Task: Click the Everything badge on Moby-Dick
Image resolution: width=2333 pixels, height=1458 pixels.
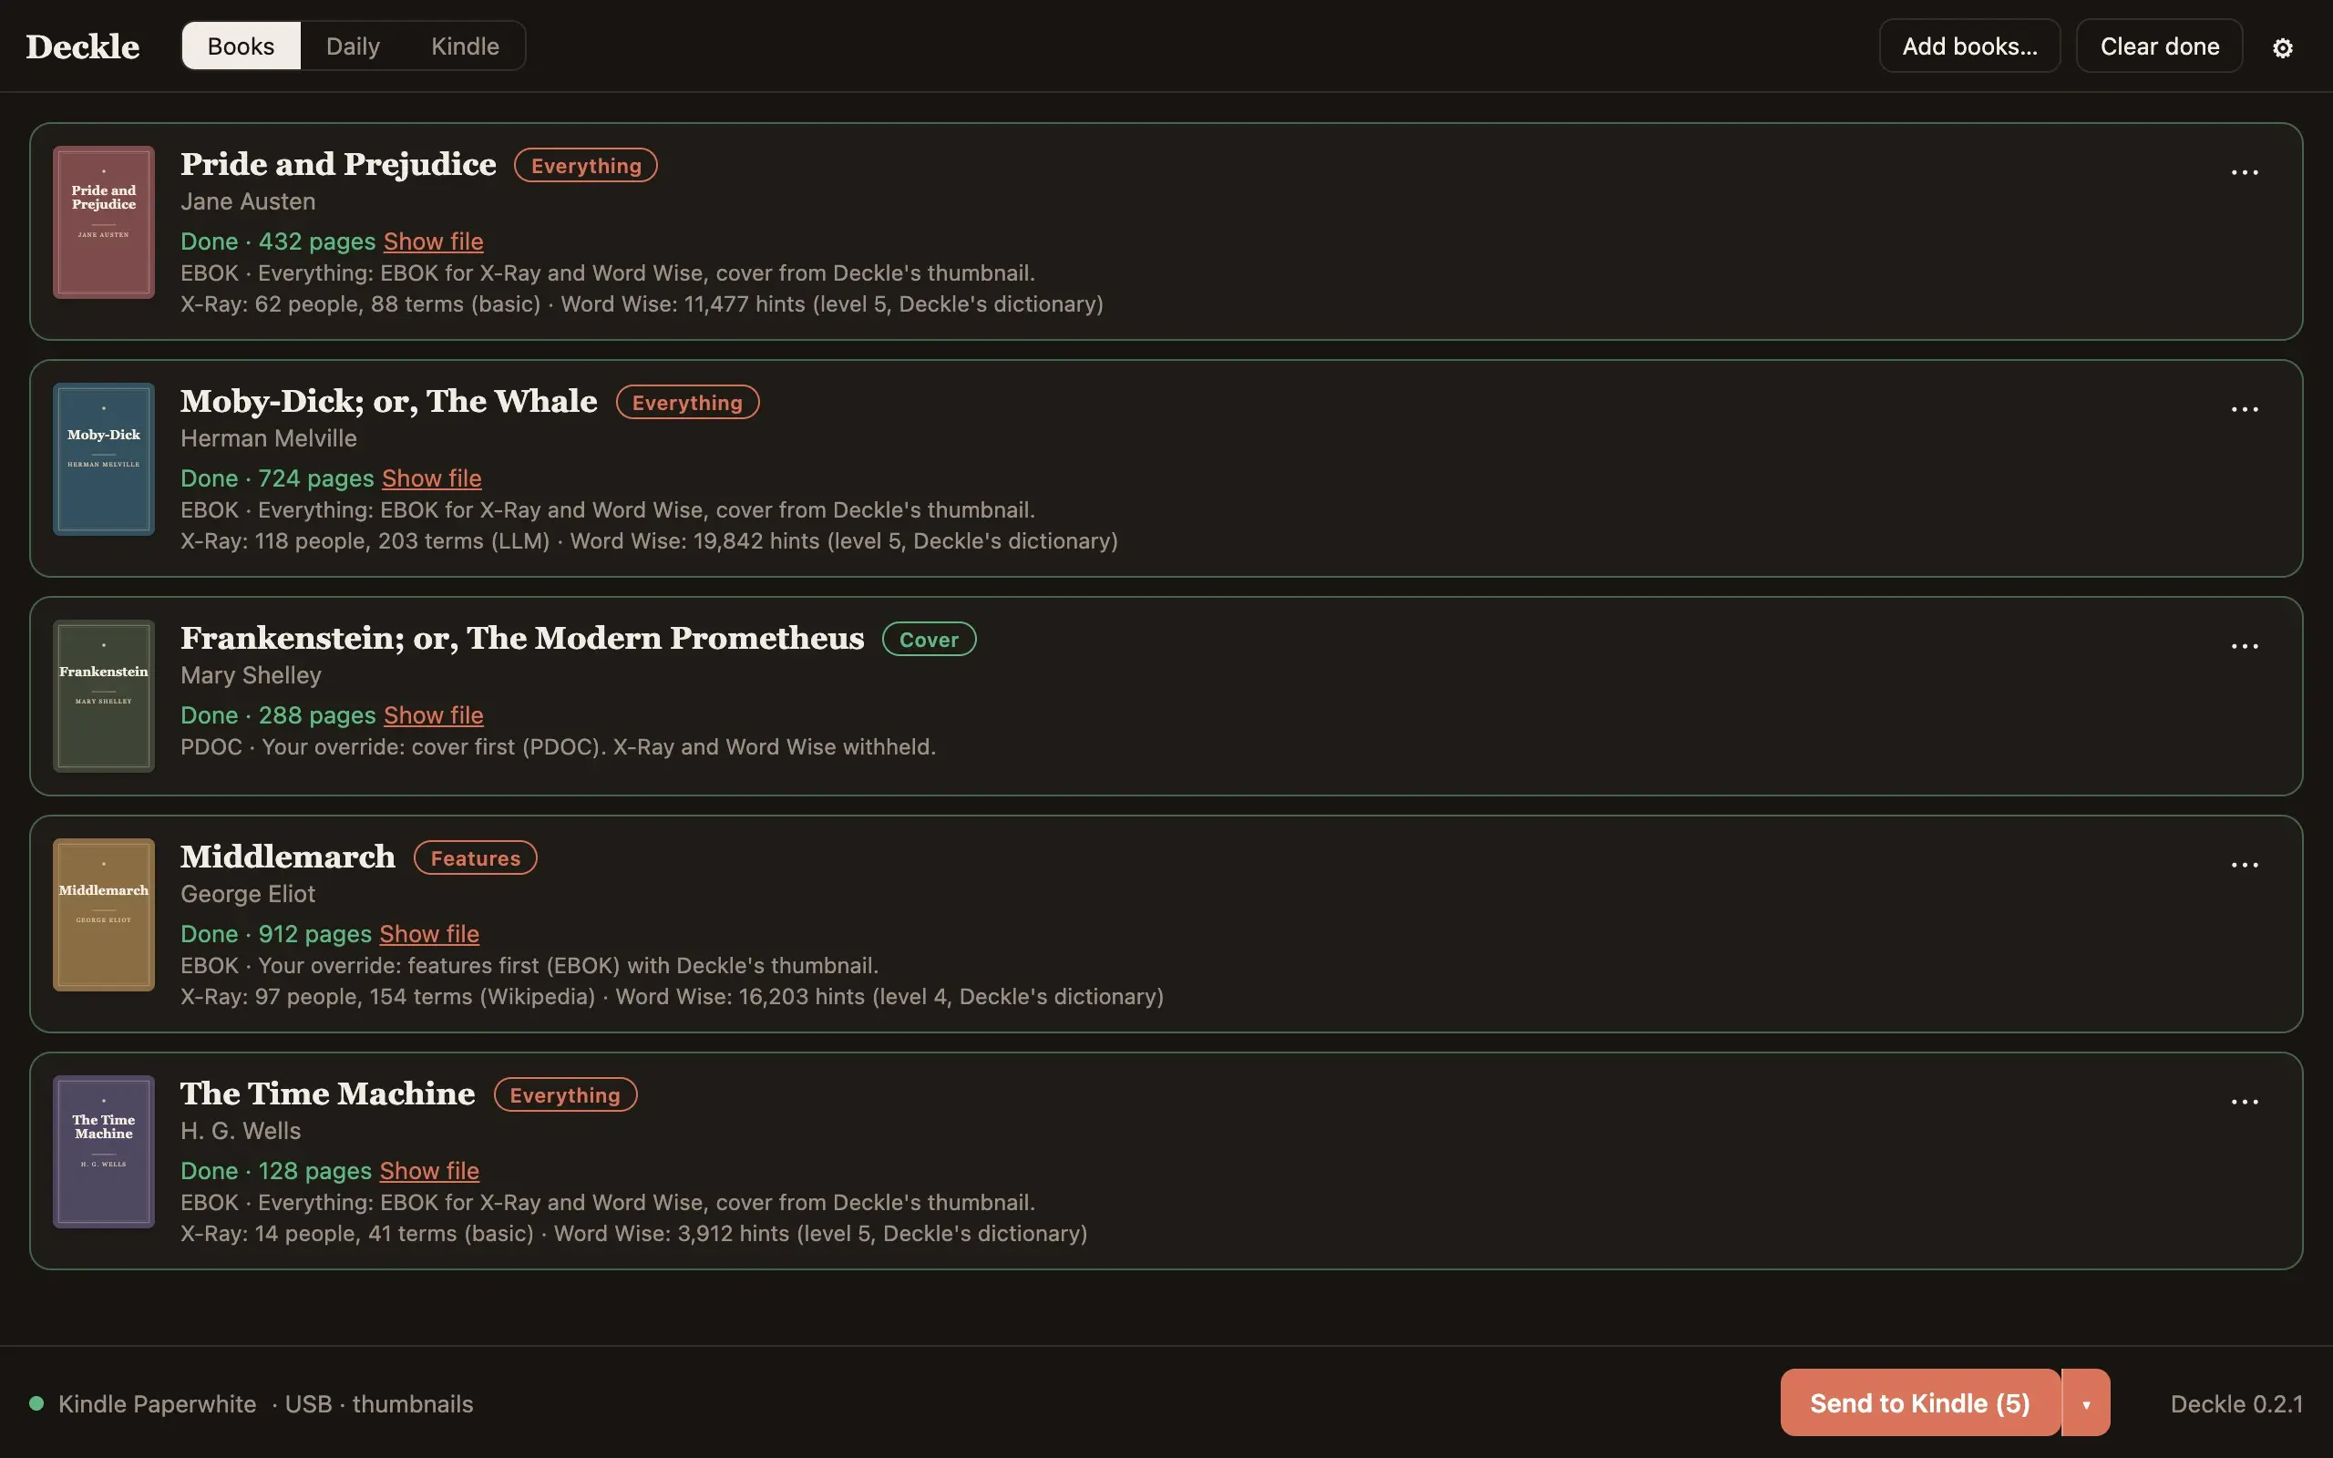Action: point(687,402)
